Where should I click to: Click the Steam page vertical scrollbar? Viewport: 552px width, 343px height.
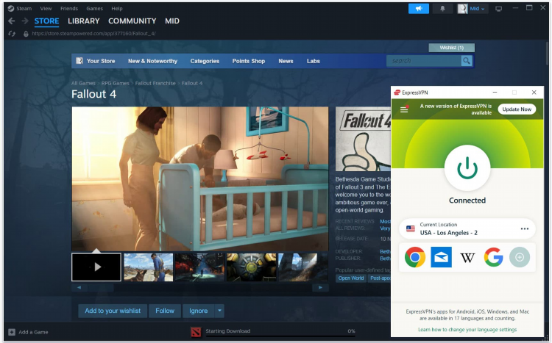(x=547, y=53)
